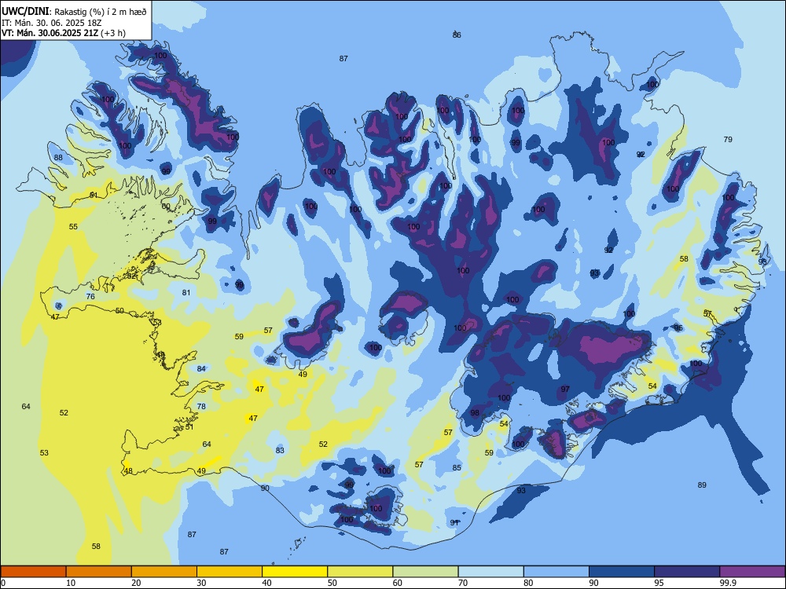Viewport: 786px width, 589px height.
Task: Click the humidity value 48 on the map
Action: (x=128, y=470)
